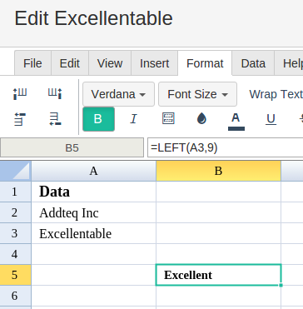Click the insert column left icon
This screenshot has width=303, height=309.
click(x=20, y=94)
